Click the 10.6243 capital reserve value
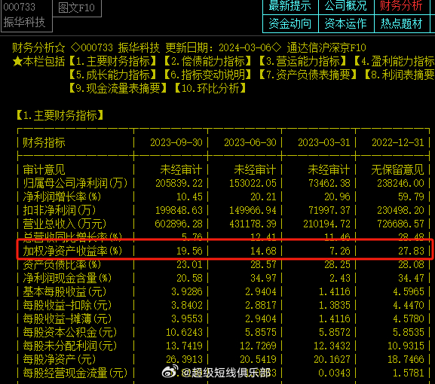The height and width of the screenshot is (384, 435). (184, 332)
